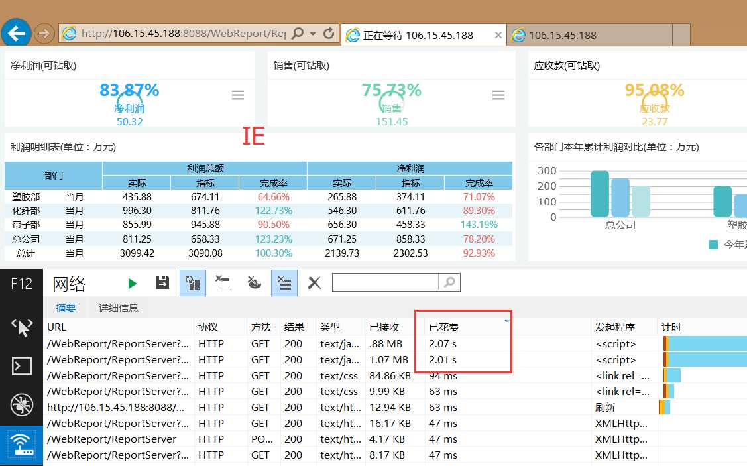Image resolution: width=747 pixels, height=466 pixels.
Task: Close the 正在等待 106.15.45.188 tab
Action: [x=498, y=35]
